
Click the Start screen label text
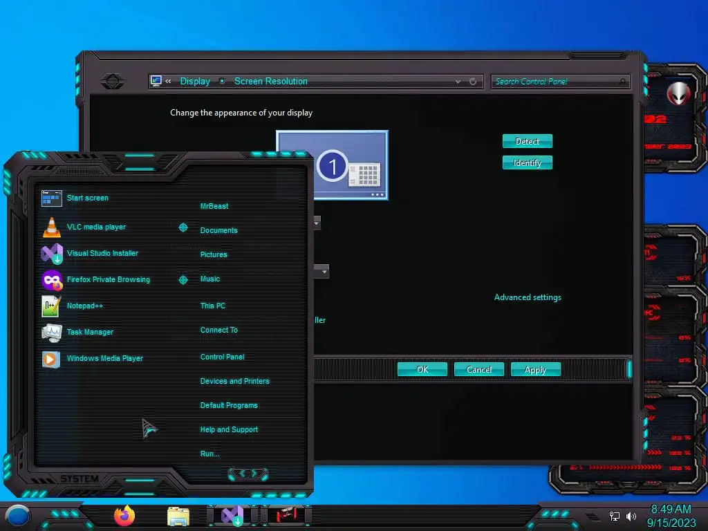coord(88,198)
